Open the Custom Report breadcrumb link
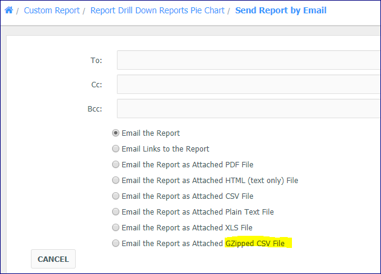381x274 pixels. 51,10
